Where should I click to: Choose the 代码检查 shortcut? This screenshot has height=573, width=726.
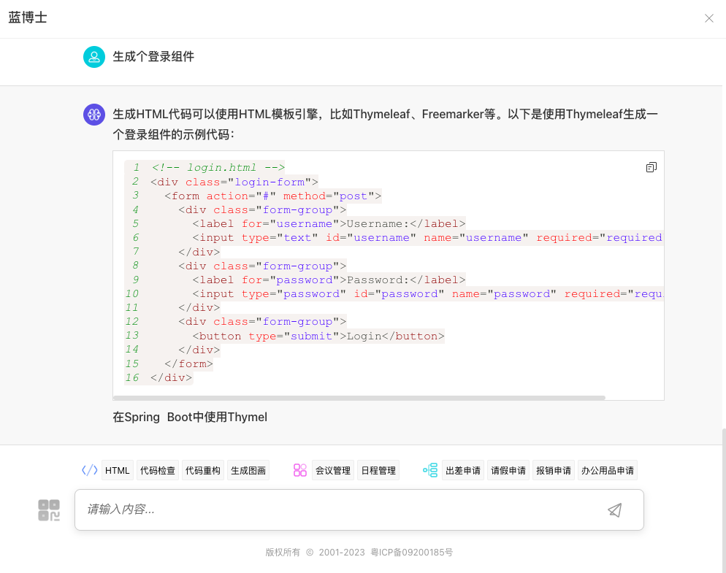[158, 470]
